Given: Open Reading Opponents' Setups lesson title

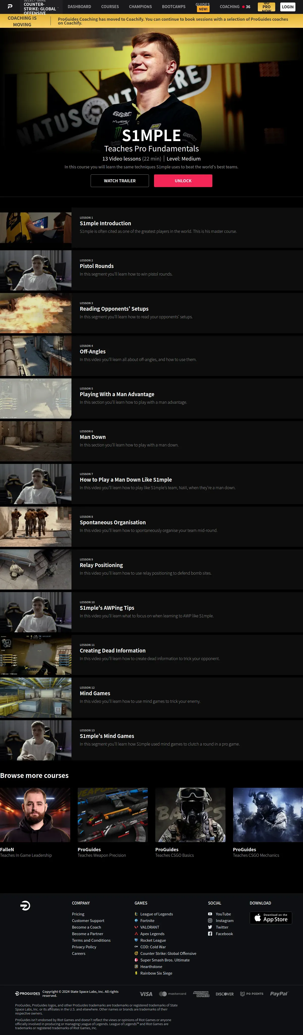Looking at the screenshot, I should (114, 309).
